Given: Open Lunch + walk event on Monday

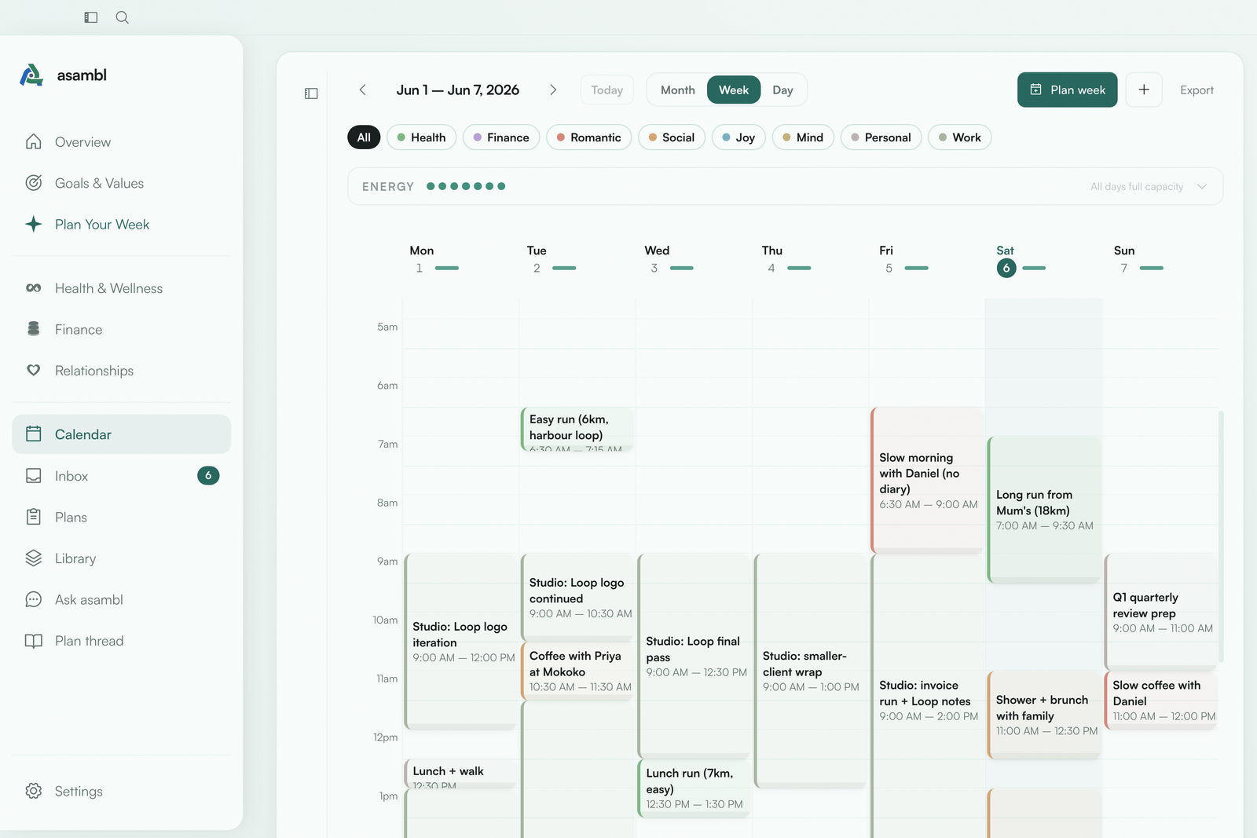Looking at the screenshot, I should [x=461, y=774].
